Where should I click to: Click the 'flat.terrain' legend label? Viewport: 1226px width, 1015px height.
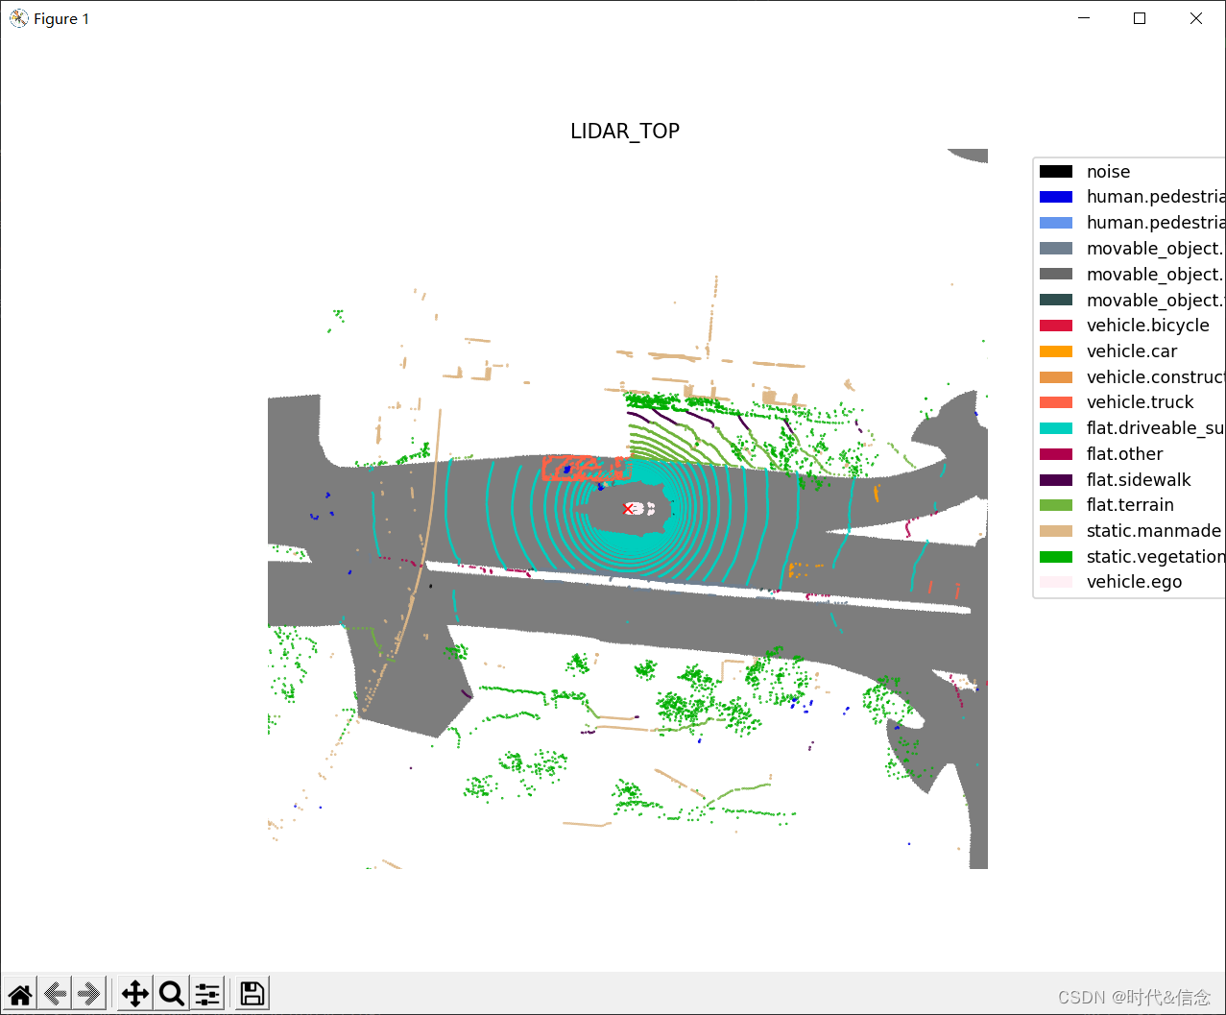[1130, 505]
